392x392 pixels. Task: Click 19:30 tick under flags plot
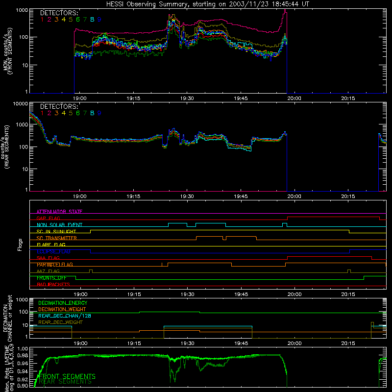pyautogui.click(x=188, y=294)
